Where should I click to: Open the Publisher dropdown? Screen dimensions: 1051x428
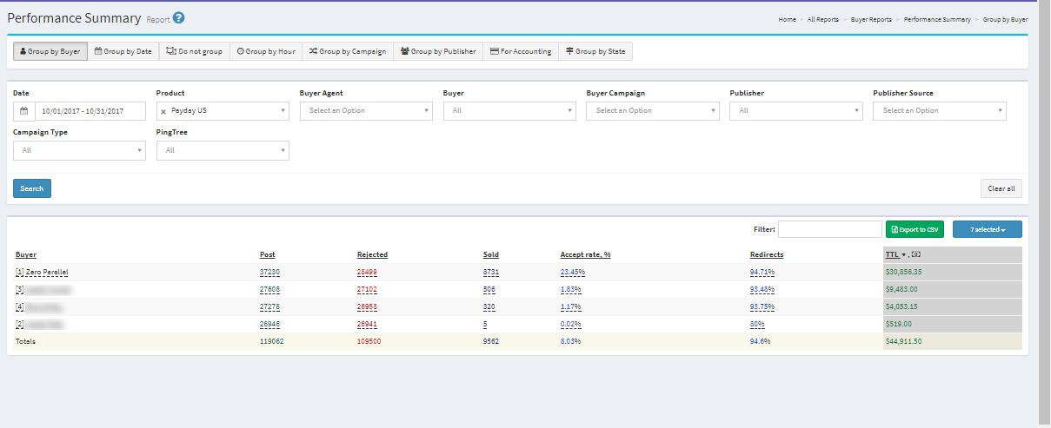pos(795,111)
